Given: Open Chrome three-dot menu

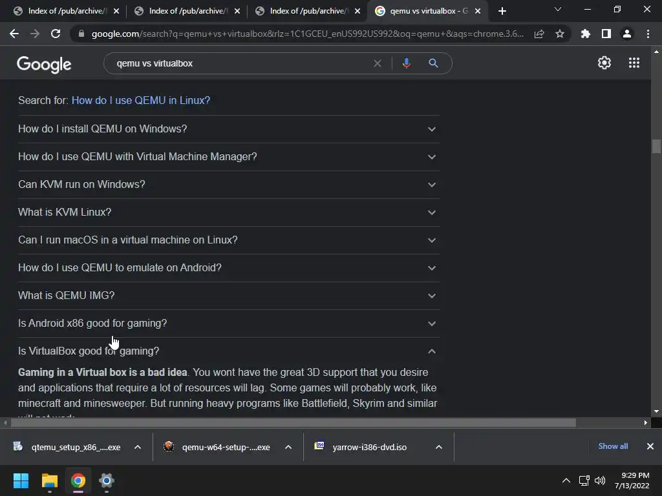Looking at the screenshot, I should 648,34.
